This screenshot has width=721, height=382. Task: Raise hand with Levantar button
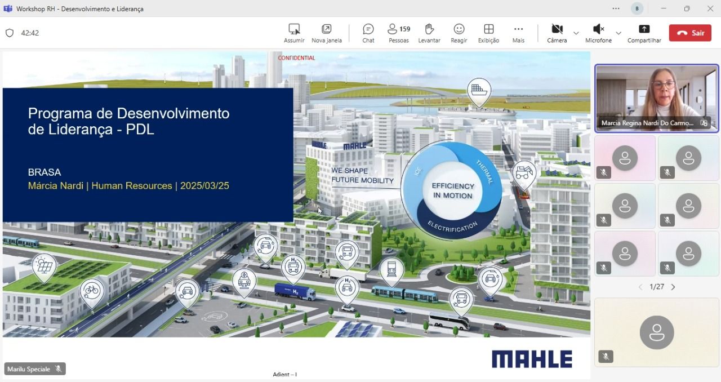tap(429, 29)
